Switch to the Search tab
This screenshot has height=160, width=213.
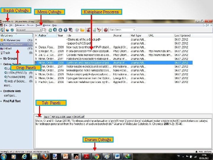tap(47, 117)
